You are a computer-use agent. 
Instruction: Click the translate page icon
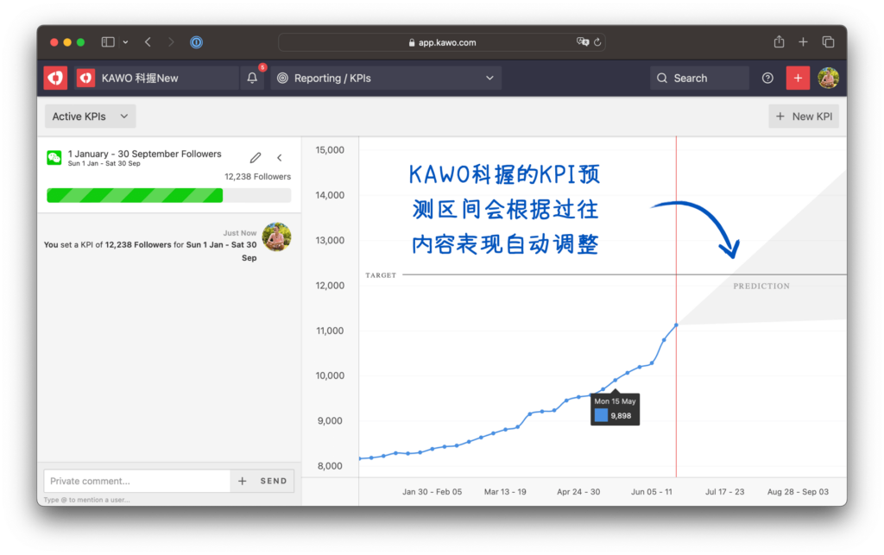tap(583, 41)
